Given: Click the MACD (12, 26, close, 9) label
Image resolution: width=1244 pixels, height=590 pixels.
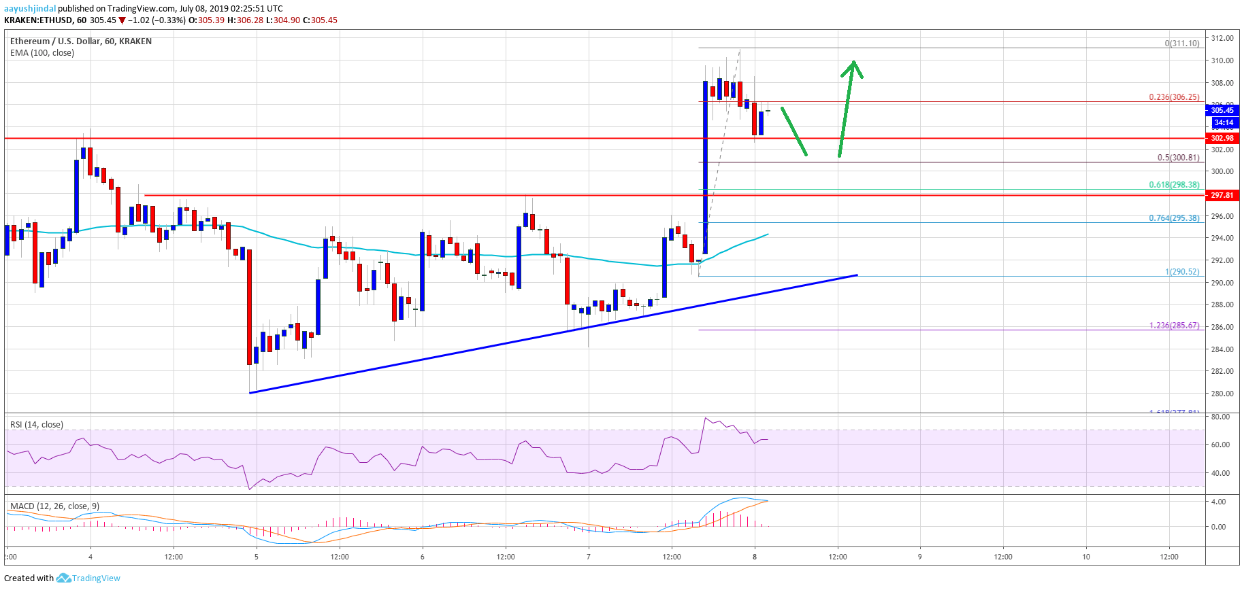Looking at the screenshot, I should (55, 506).
